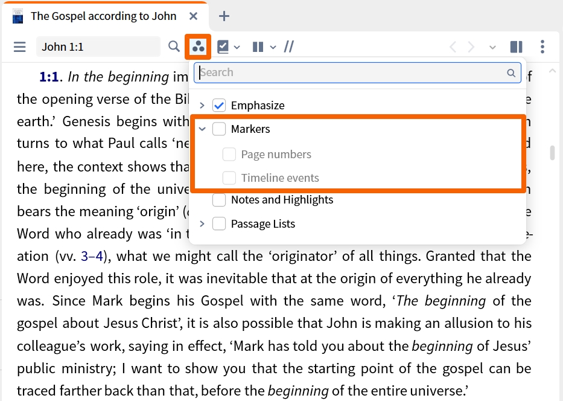Go back with the left arrow
This screenshot has height=401, width=563.
click(x=453, y=47)
